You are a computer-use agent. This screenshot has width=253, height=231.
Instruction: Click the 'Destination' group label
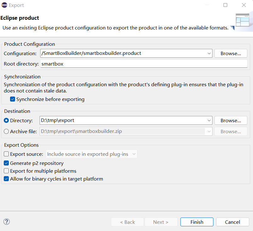pos(17,111)
